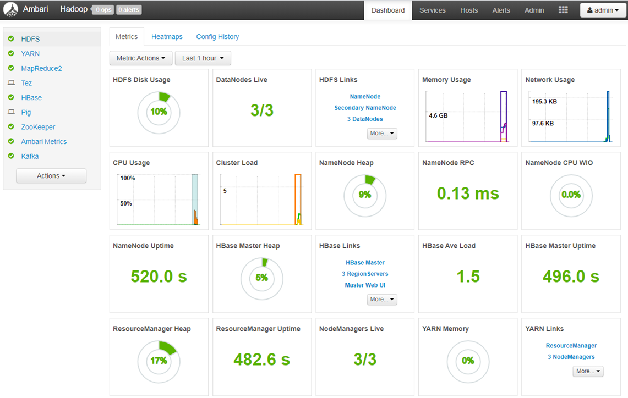
Task: Open the Last 1 hour time range dropdown
Action: tap(203, 58)
